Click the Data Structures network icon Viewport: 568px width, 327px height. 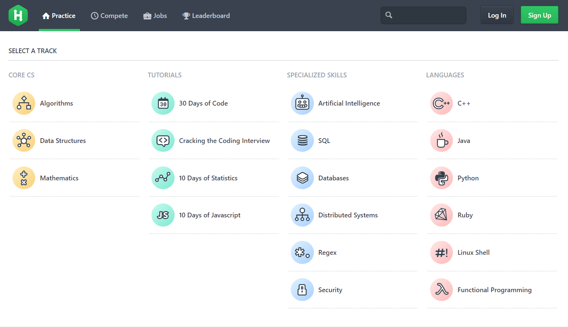click(24, 140)
